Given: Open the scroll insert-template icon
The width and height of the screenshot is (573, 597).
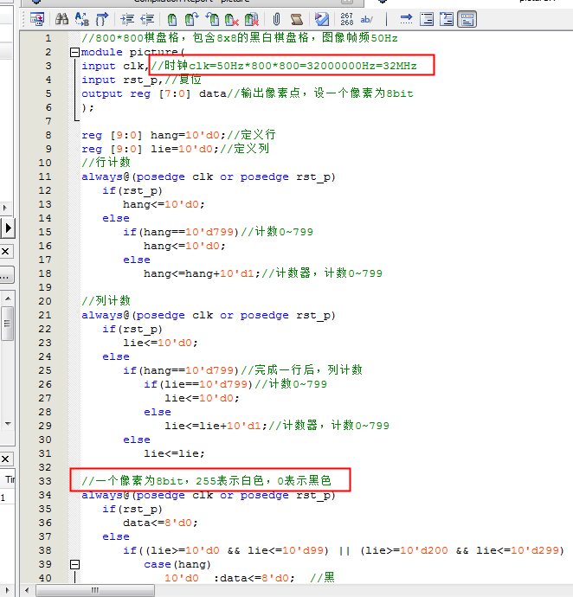Looking at the screenshot, I should (x=297, y=19).
